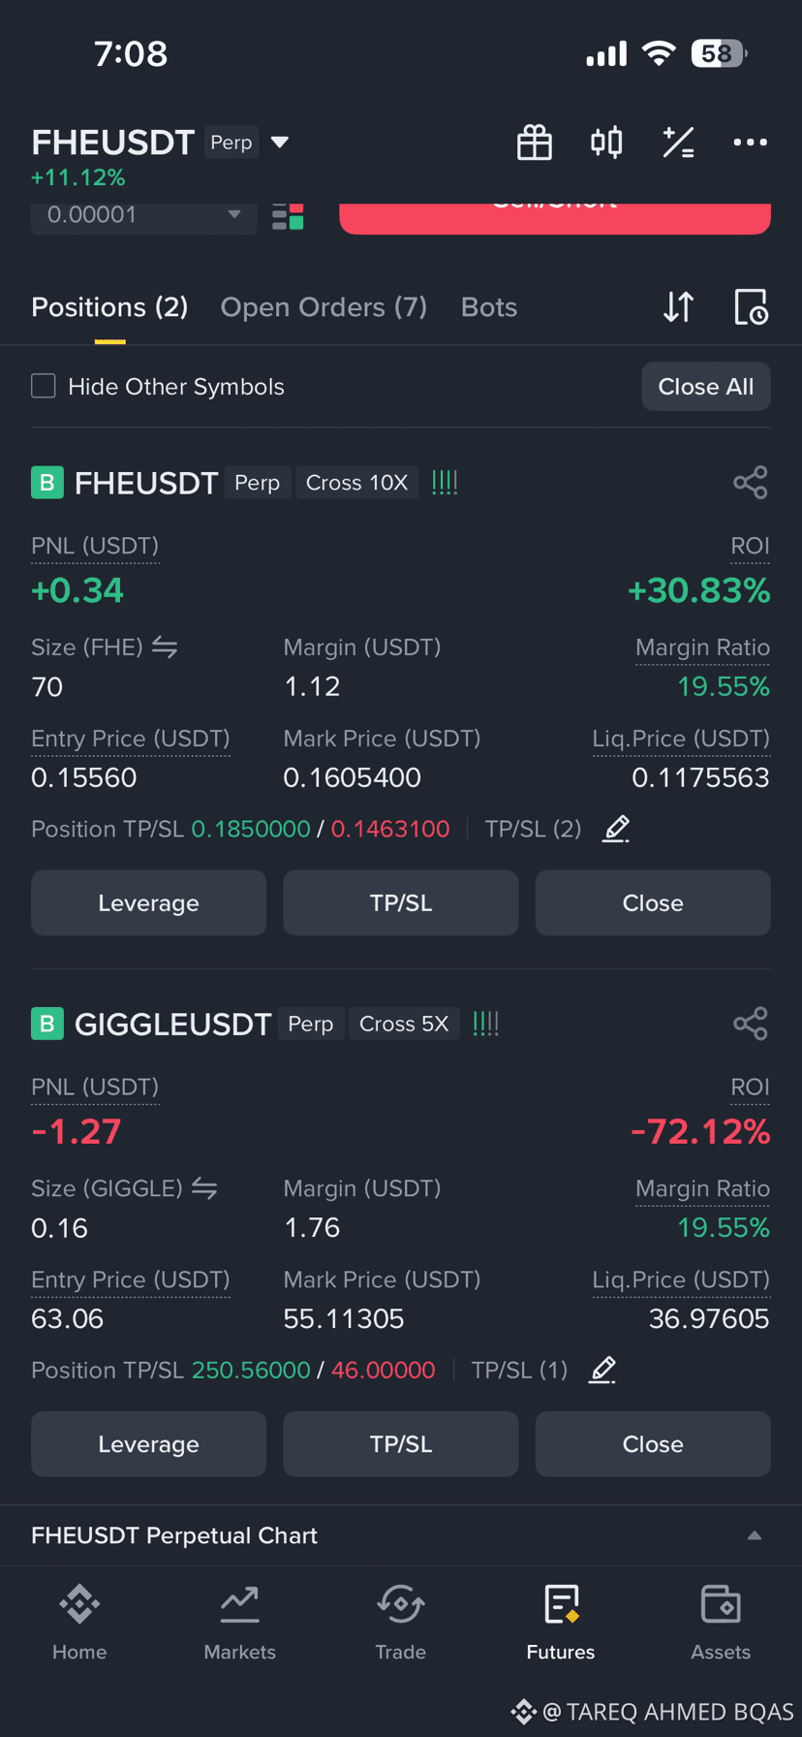Open the percent calculator icon
The height and width of the screenshot is (1737, 802).
[x=678, y=142]
